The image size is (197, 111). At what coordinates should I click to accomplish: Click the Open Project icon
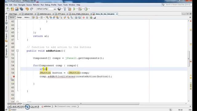17,9
